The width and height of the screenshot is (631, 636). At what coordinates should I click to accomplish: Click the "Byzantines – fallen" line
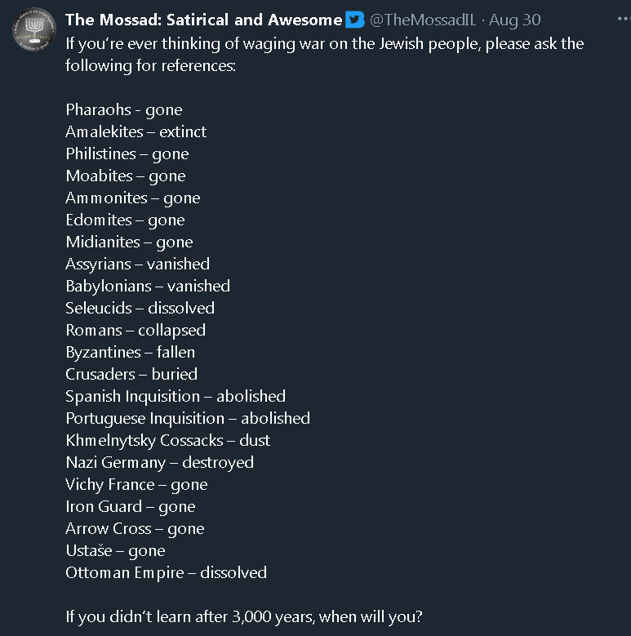pos(130,352)
